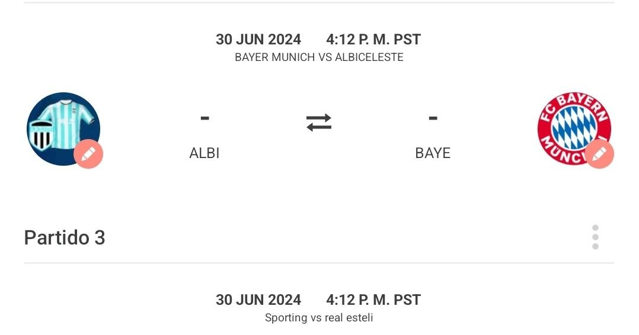
Task: Select the BAYE team abbreviation
Action: [x=433, y=153]
